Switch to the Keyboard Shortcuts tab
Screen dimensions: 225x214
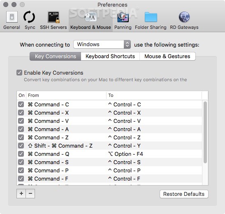point(110,56)
